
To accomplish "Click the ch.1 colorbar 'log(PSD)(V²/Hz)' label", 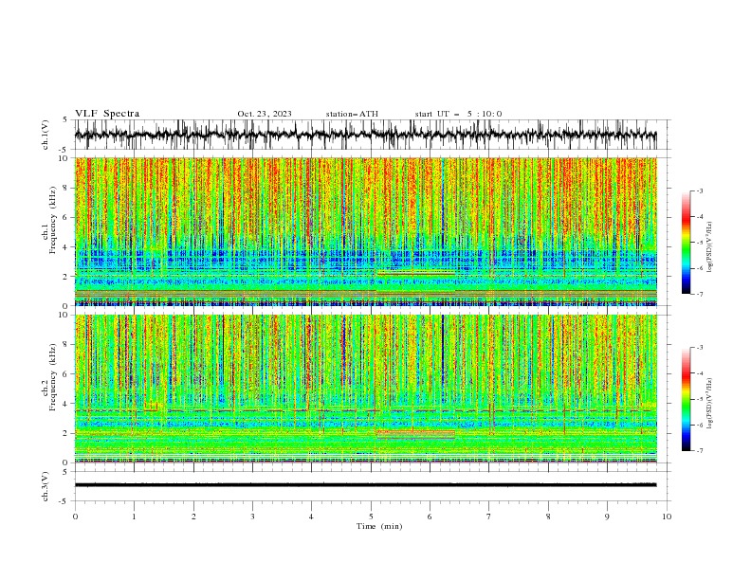I will pos(709,247).
